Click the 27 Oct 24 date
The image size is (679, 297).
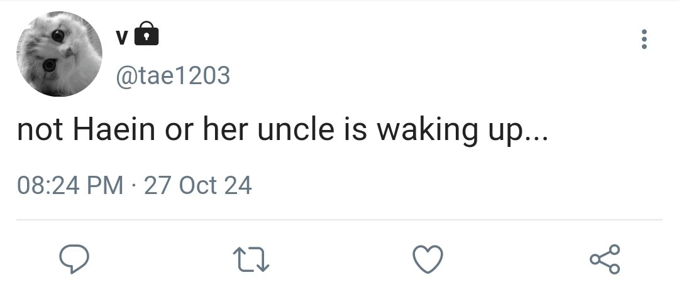(x=197, y=185)
